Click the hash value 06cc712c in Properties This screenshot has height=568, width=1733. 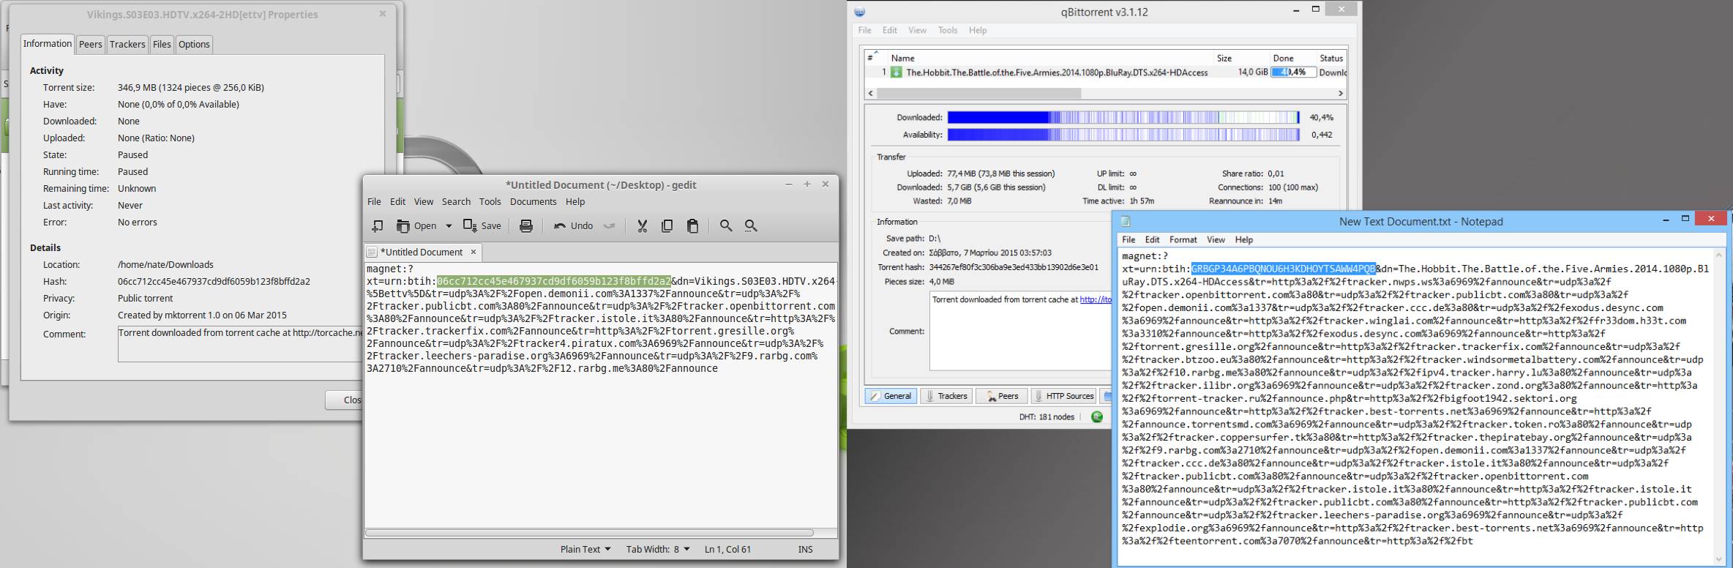(214, 282)
